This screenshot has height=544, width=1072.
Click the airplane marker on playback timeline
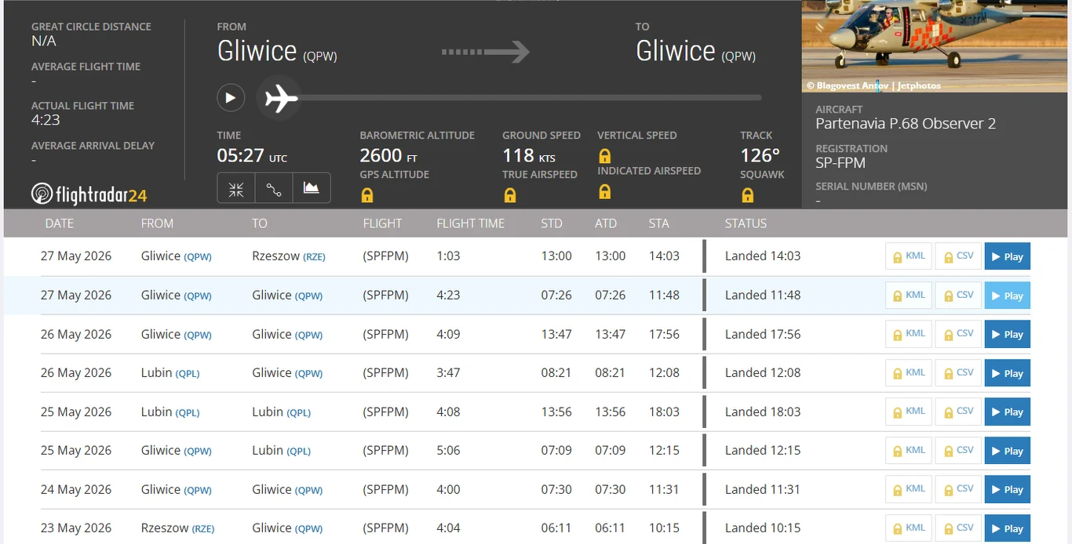tap(279, 98)
